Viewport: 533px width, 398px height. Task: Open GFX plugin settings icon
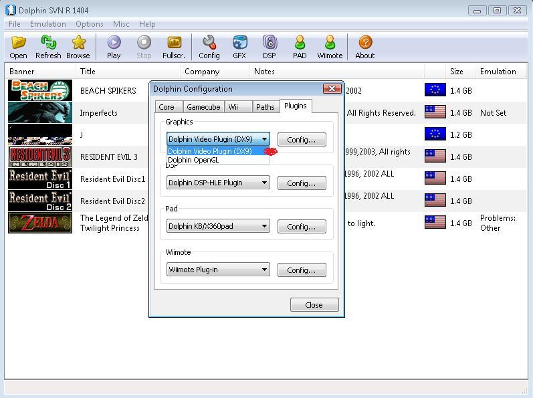point(239,43)
